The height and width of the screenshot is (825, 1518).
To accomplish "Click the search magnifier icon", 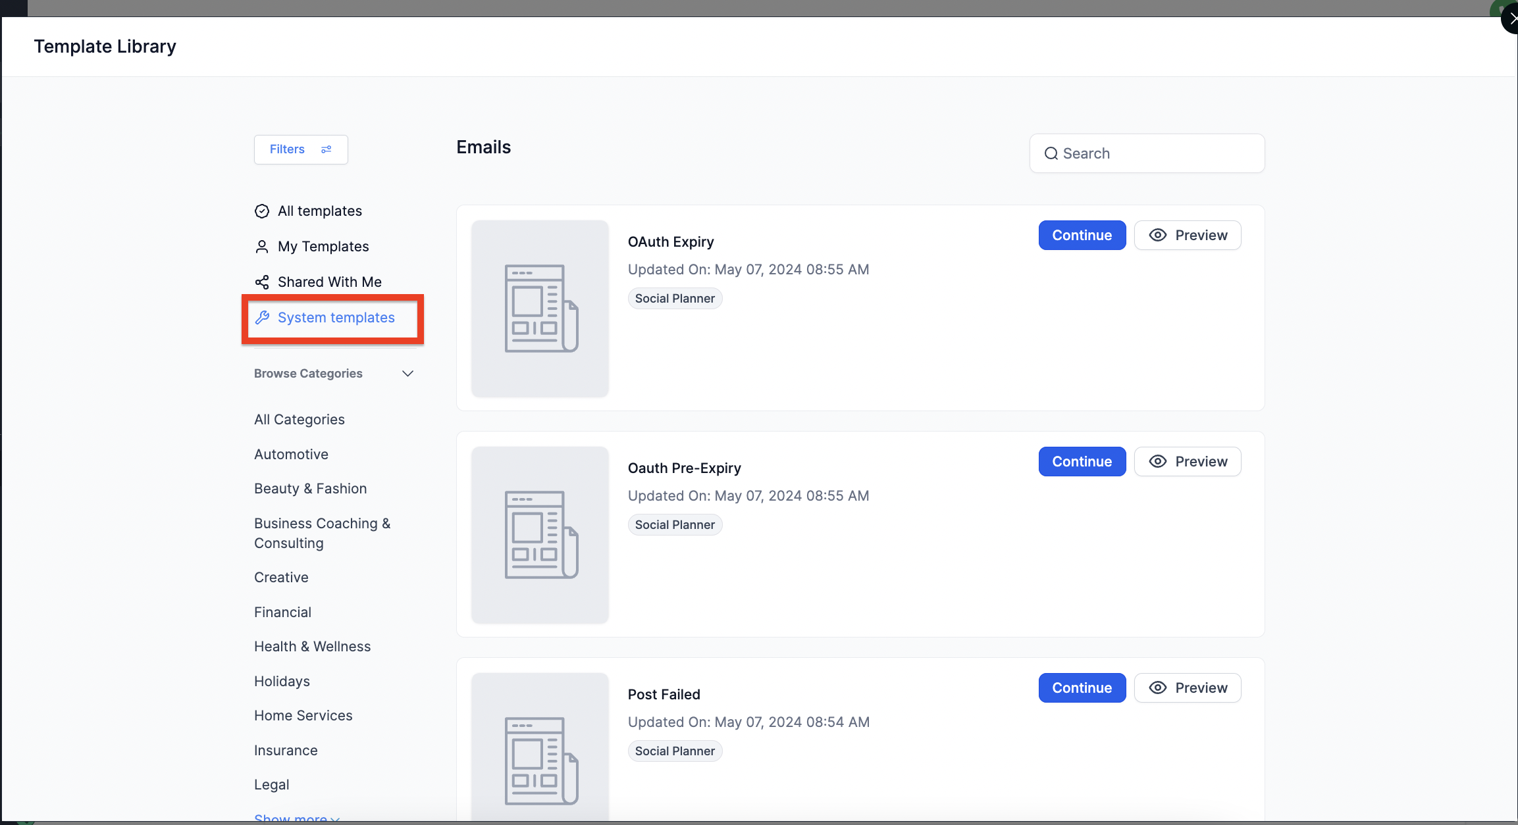I will pyautogui.click(x=1051, y=153).
